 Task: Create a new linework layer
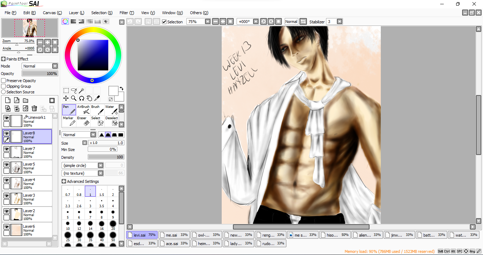click(17, 100)
